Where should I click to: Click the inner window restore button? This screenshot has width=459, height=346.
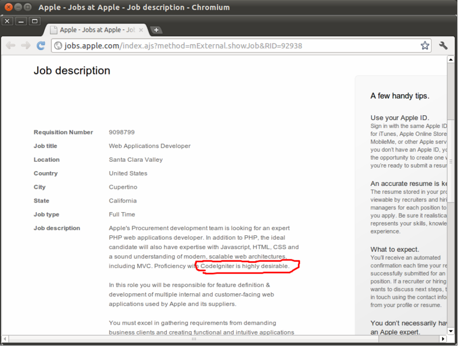[x=34, y=21]
